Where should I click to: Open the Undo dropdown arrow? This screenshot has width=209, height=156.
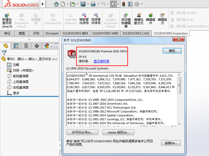(x=108, y=4)
